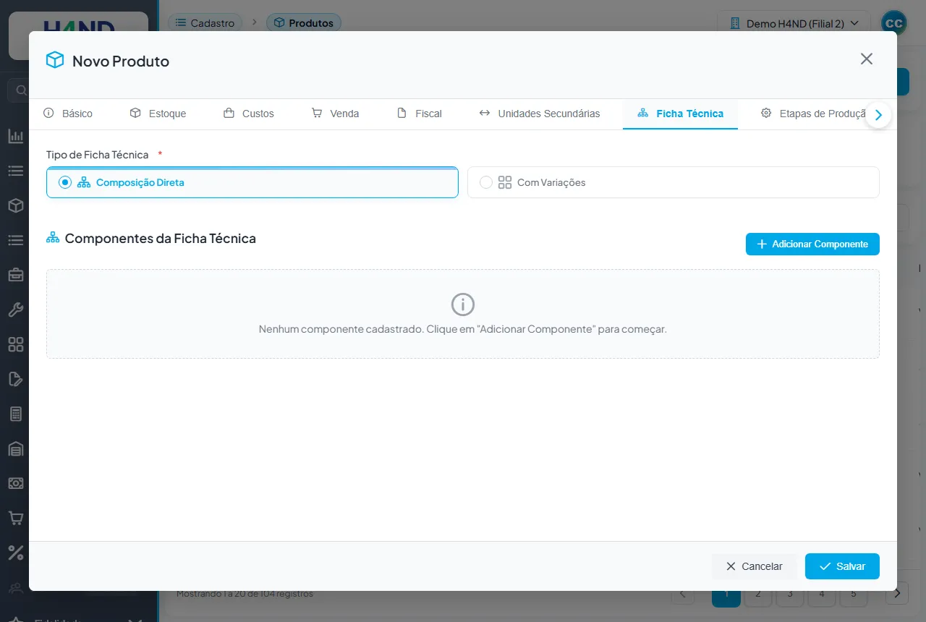Screen dimensions: 926x622
Task: Go to page 4 in the background pagination
Action: click(821, 594)
